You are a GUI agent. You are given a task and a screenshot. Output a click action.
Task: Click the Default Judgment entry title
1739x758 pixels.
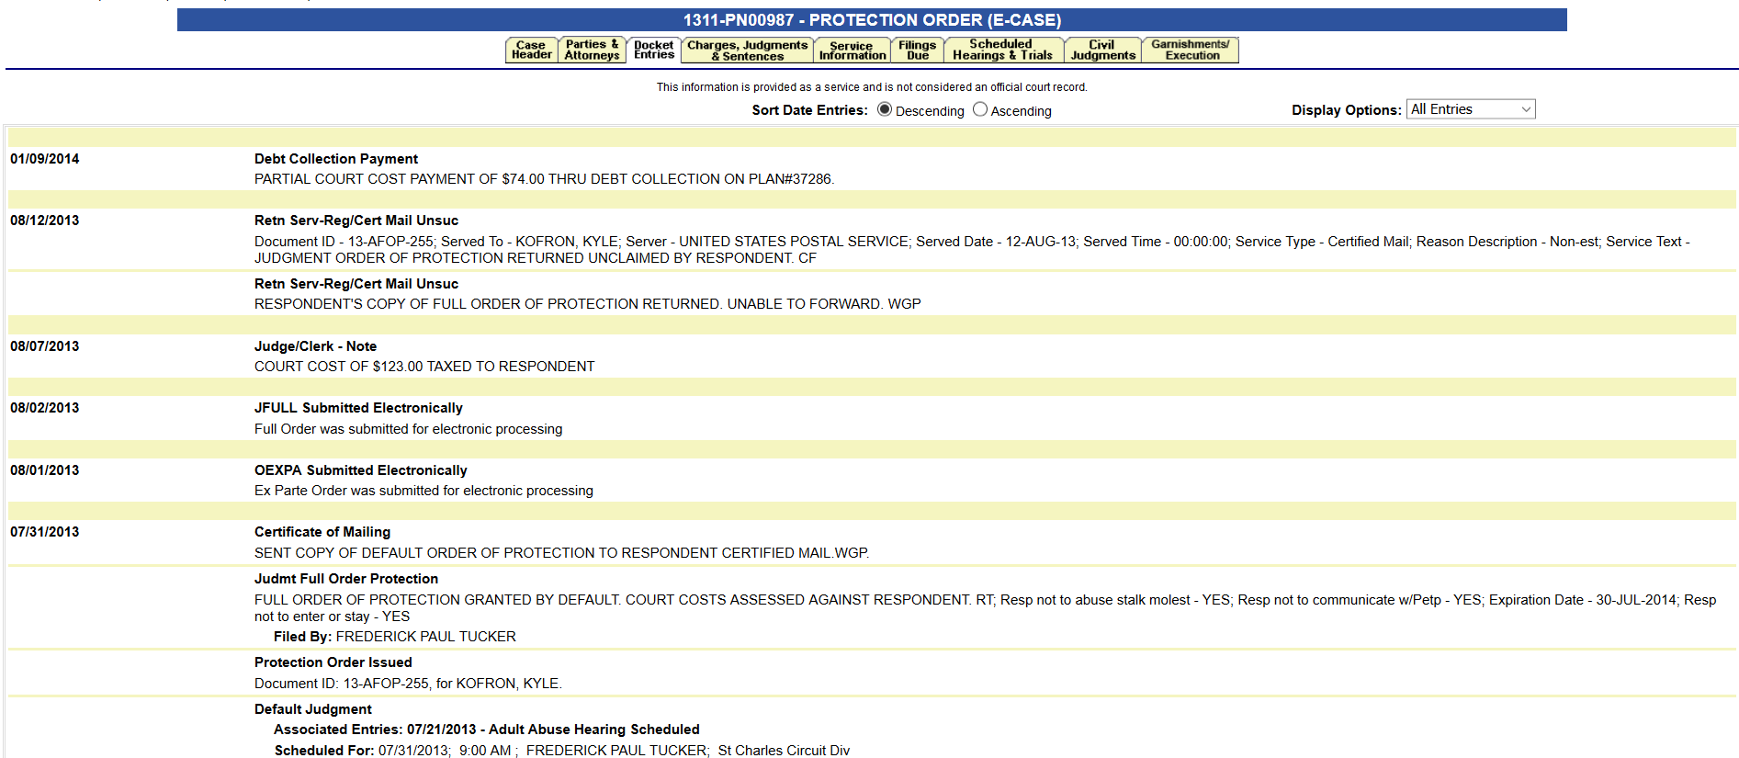tap(313, 709)
